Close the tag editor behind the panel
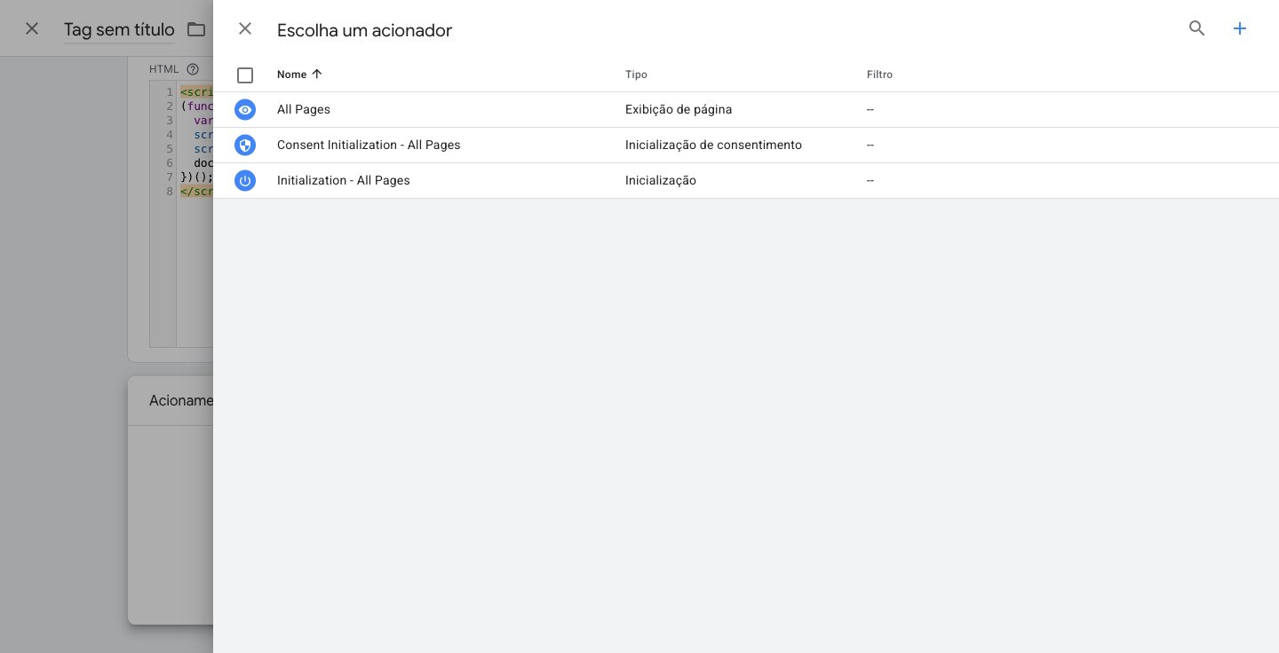The image size is (1279, 653). tap(32, 28)
